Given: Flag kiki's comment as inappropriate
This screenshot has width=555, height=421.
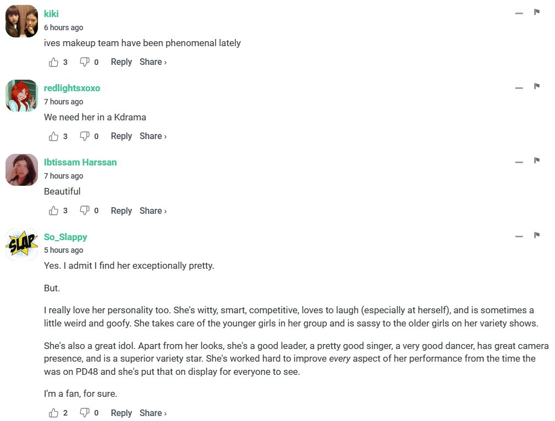Looking at the screenshot, I should (537, 12).
